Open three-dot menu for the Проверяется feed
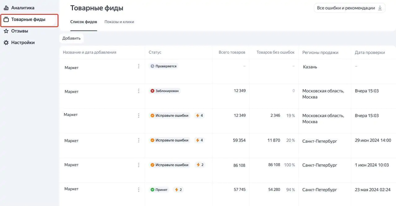Viewport: 396px width, 206px height. coord(139,66)
